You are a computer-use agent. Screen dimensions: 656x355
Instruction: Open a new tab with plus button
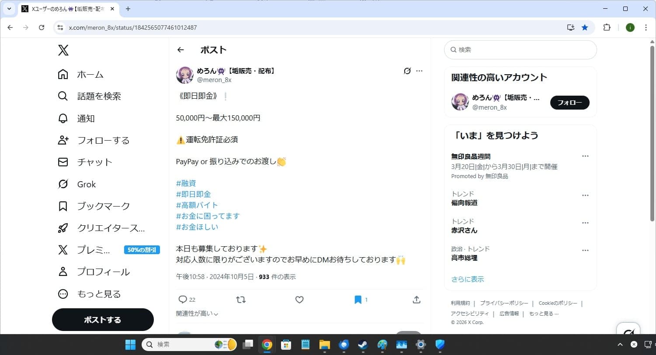pyautogui.click(x=128, y=9)
